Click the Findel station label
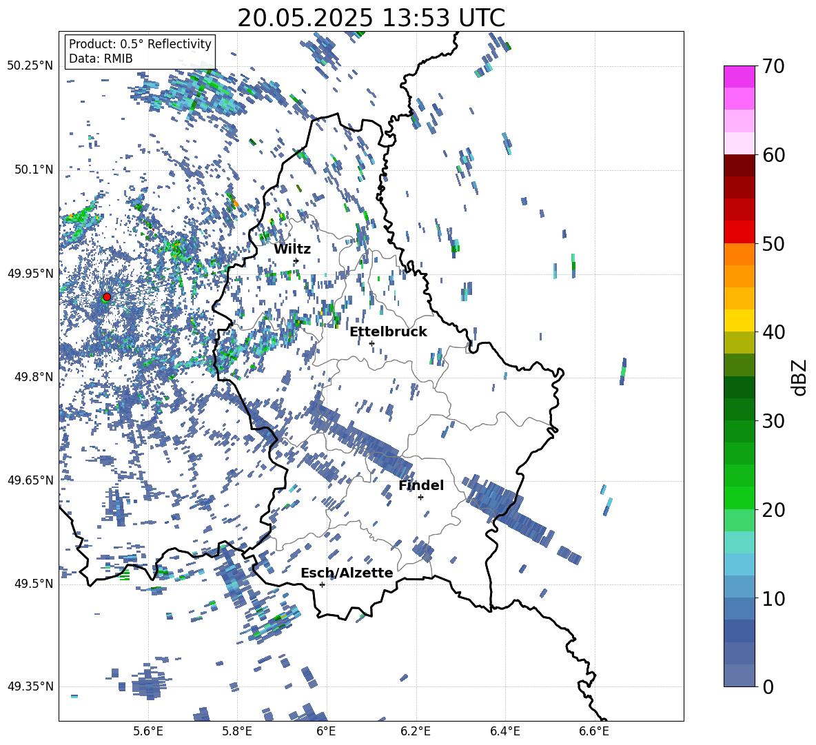Screen dimensions: 816x745 (x=421, y=485)
